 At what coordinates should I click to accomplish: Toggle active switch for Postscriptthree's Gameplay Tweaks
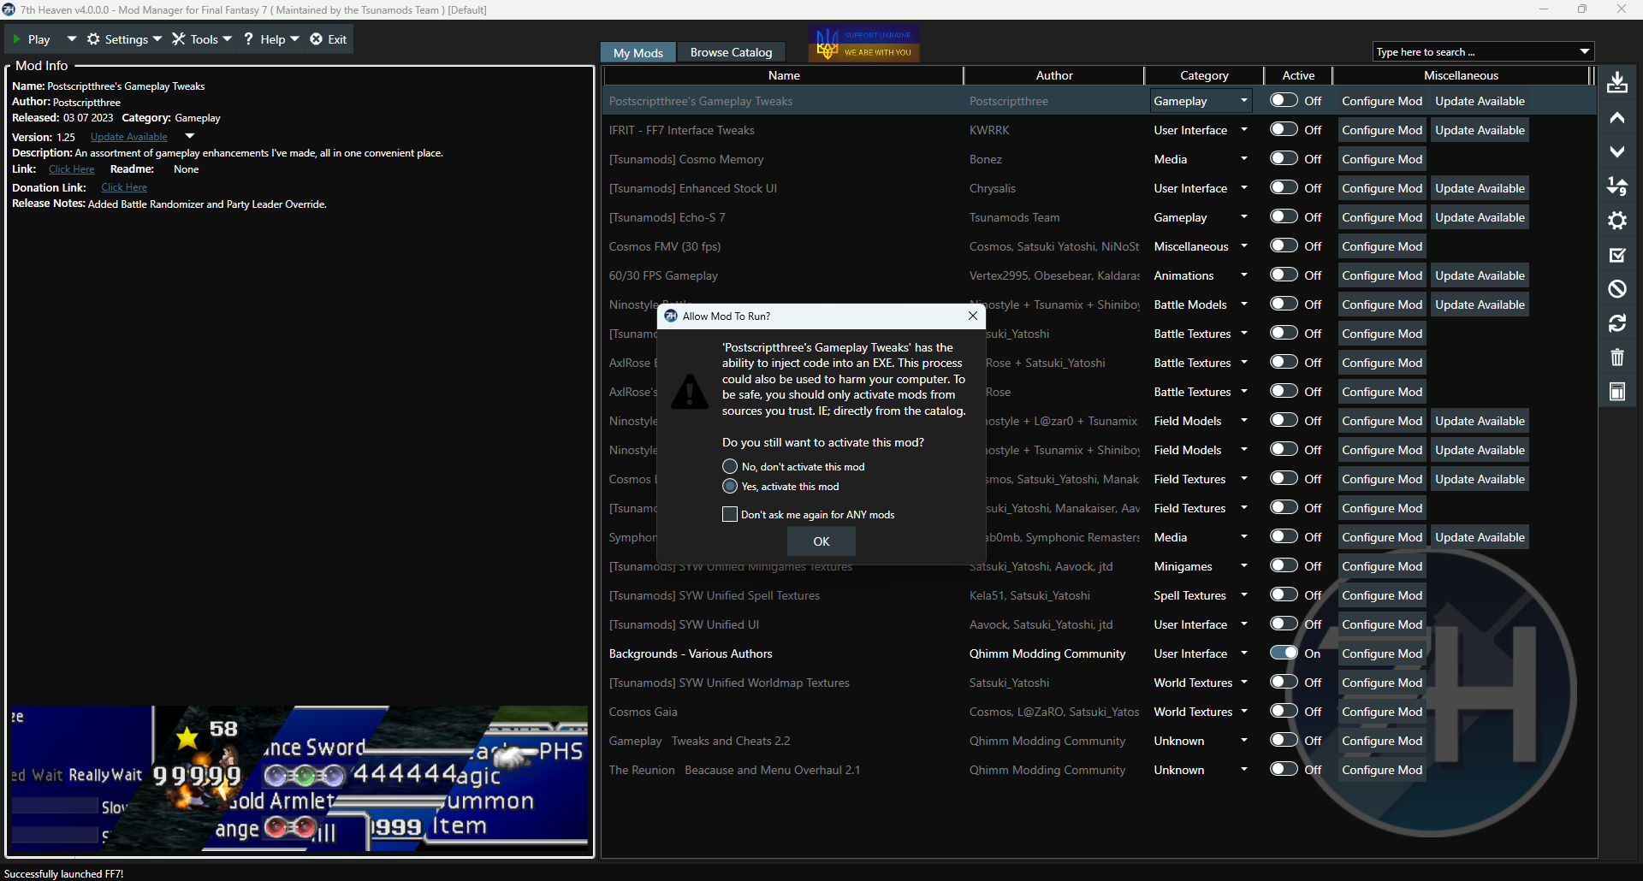(1284, 100)
